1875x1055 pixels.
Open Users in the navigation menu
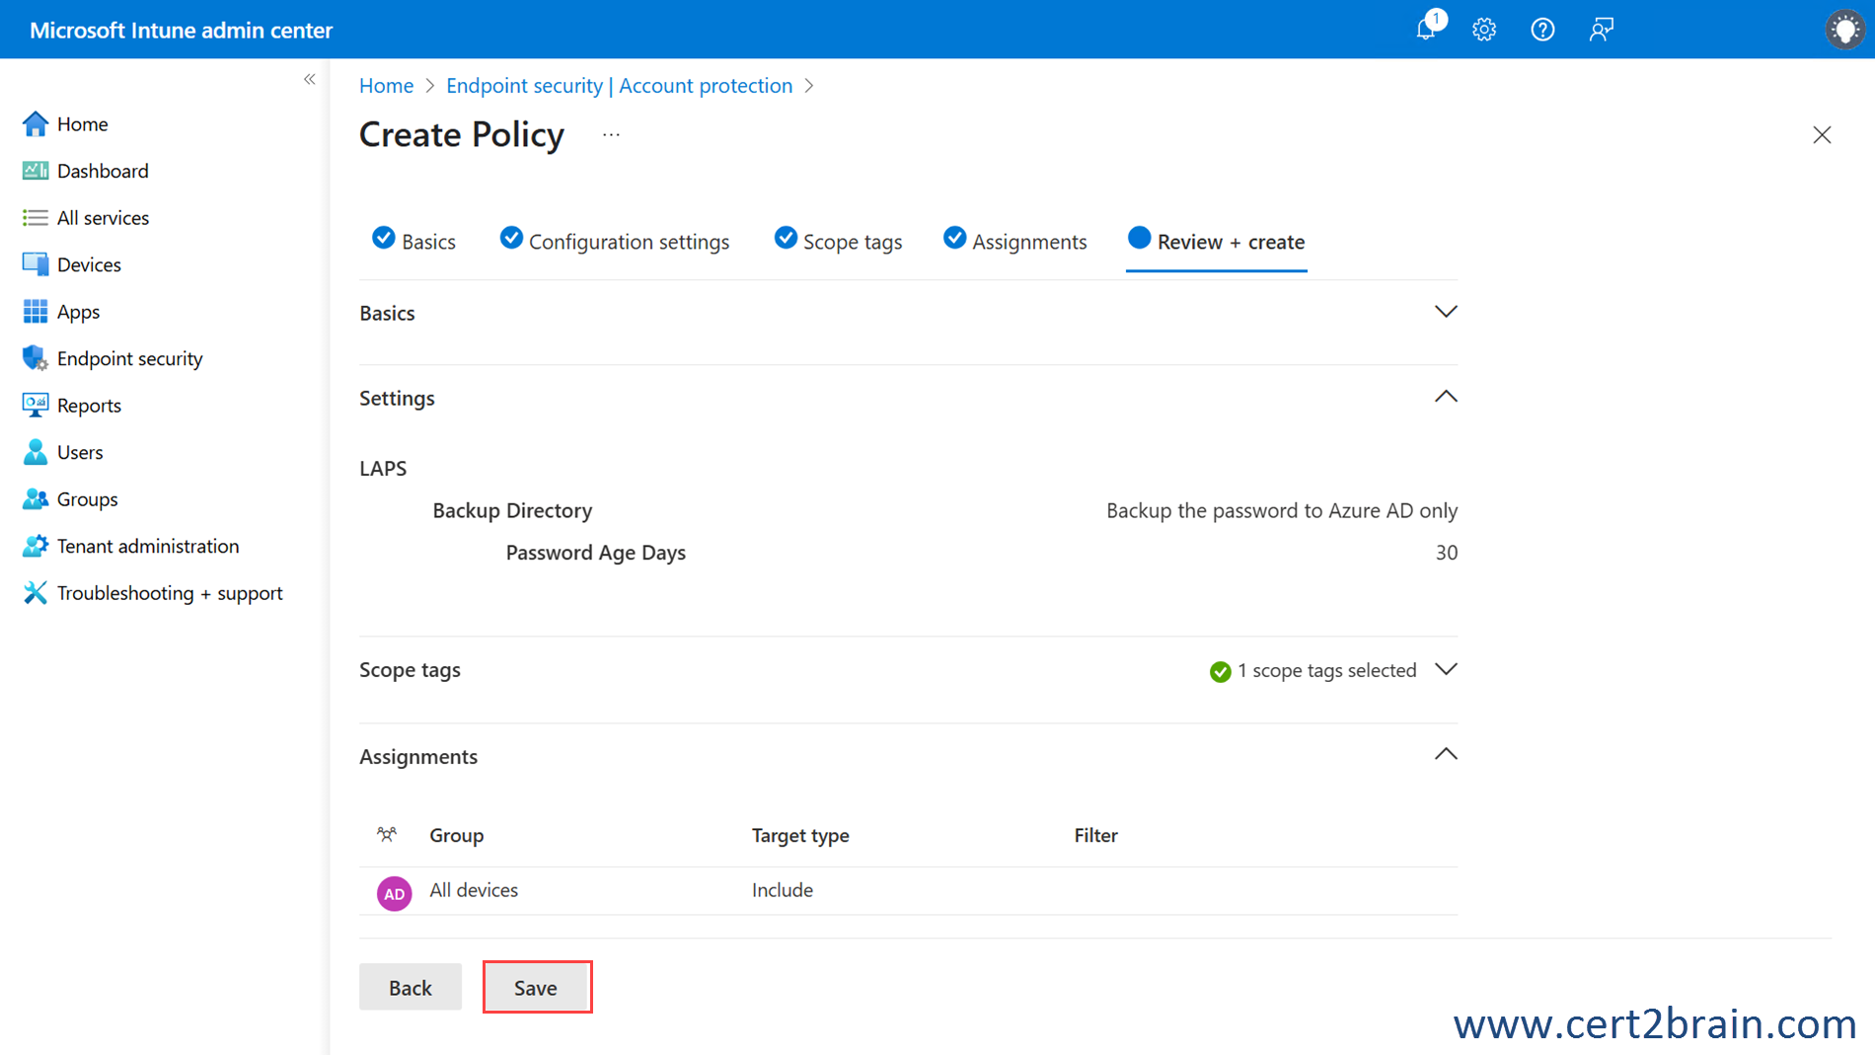[80, 452]
